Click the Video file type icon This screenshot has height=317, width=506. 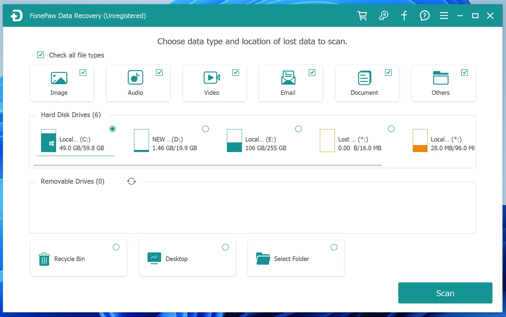[212, 78]
